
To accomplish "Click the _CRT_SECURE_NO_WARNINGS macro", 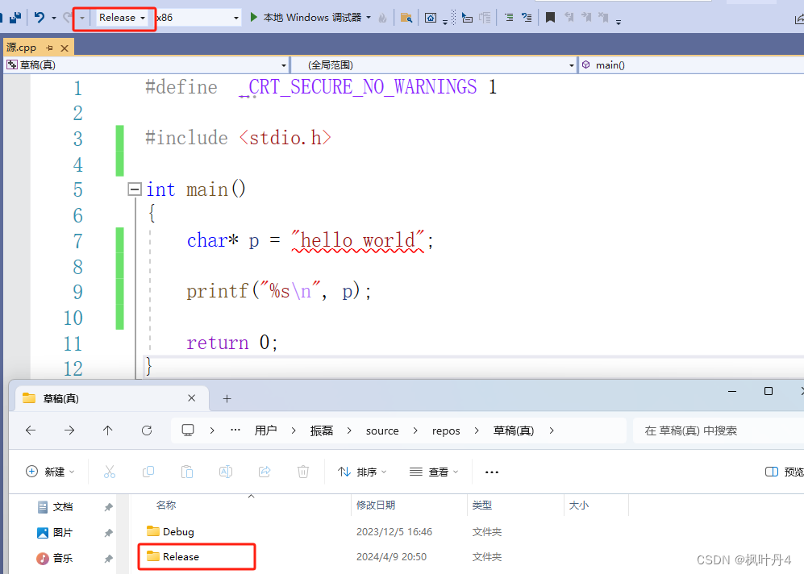I will click(358, 86).
